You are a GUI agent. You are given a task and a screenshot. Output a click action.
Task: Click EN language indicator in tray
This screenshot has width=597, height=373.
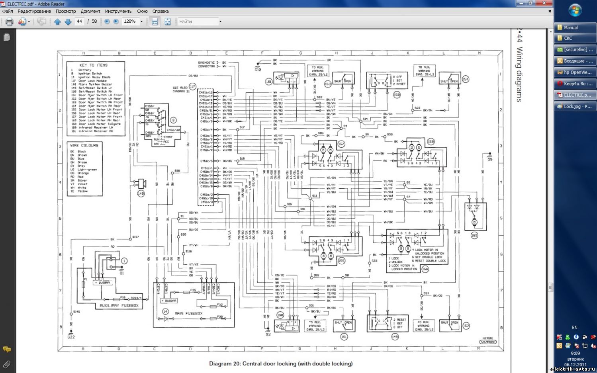point(575,328)
